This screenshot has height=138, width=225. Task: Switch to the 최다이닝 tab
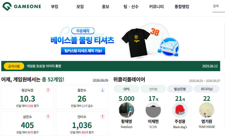tap(207, 89)
